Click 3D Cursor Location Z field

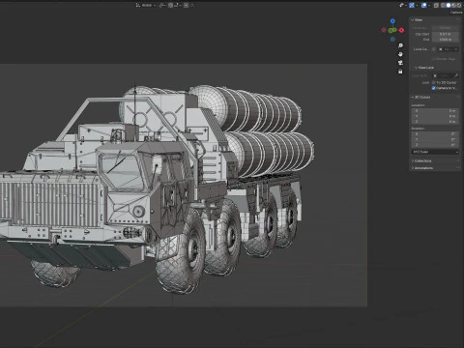click(x=435, y=122)
